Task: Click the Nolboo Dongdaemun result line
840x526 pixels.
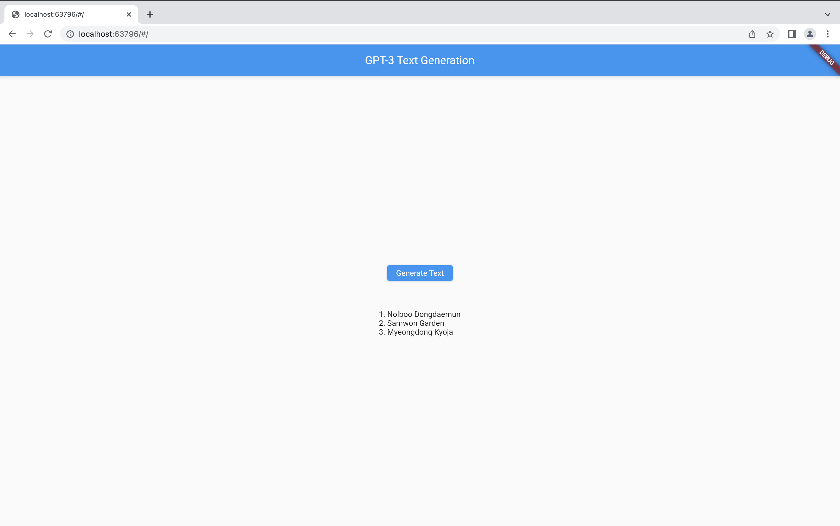Action: [419, 314]
